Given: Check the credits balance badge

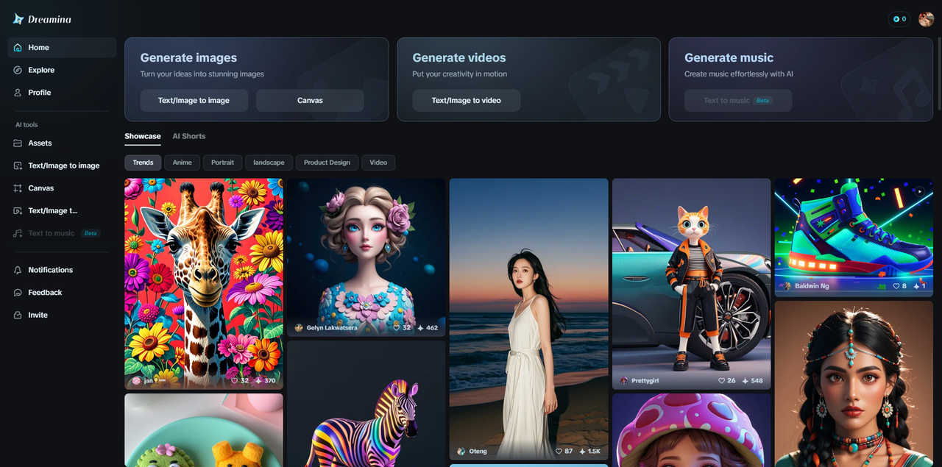Looking at the screenshot, I should (899, 19).
